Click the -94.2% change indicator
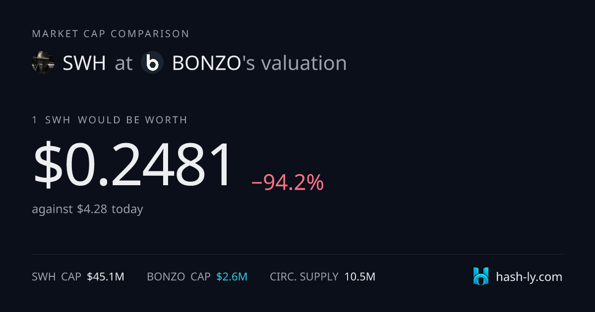 coord(288,183)
